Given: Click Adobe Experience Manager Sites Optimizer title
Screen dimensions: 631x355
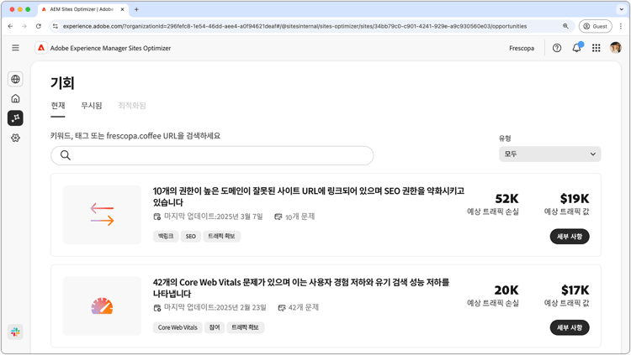Looking at the screenshot, I should pyautogui.click(x=110, y=48).
